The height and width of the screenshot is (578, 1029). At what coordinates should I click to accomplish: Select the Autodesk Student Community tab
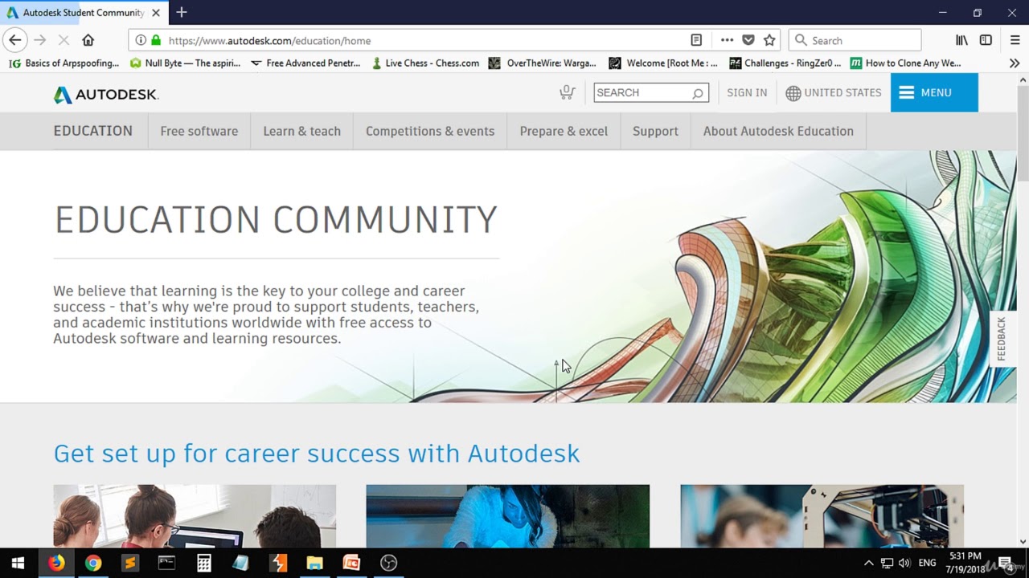click(x=84, y=13)
